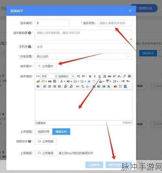Click the auto typeset wand icon

pyautogui.click(x=43, y=81)
